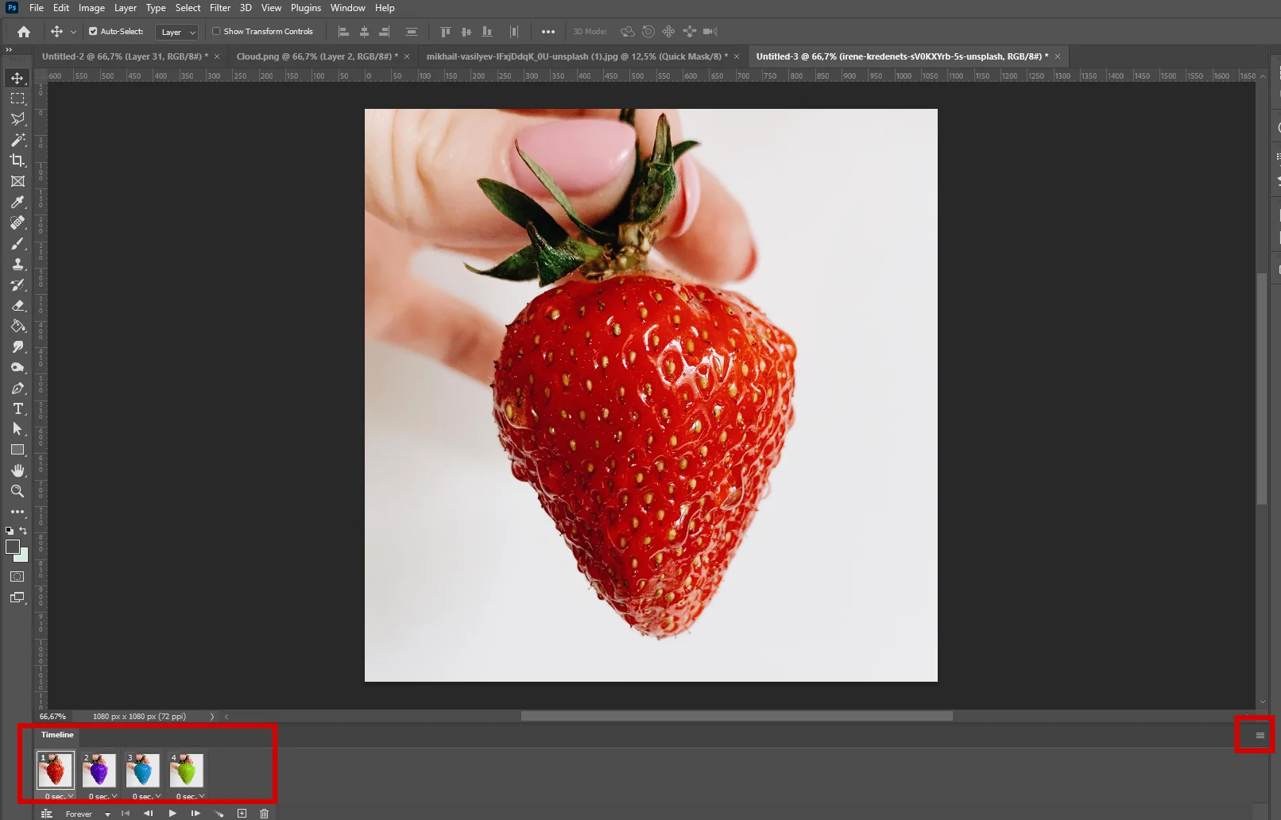Duplicate the selected frame in Timeline
Screen dimensions: 1281x820
(x=242, y=813)
